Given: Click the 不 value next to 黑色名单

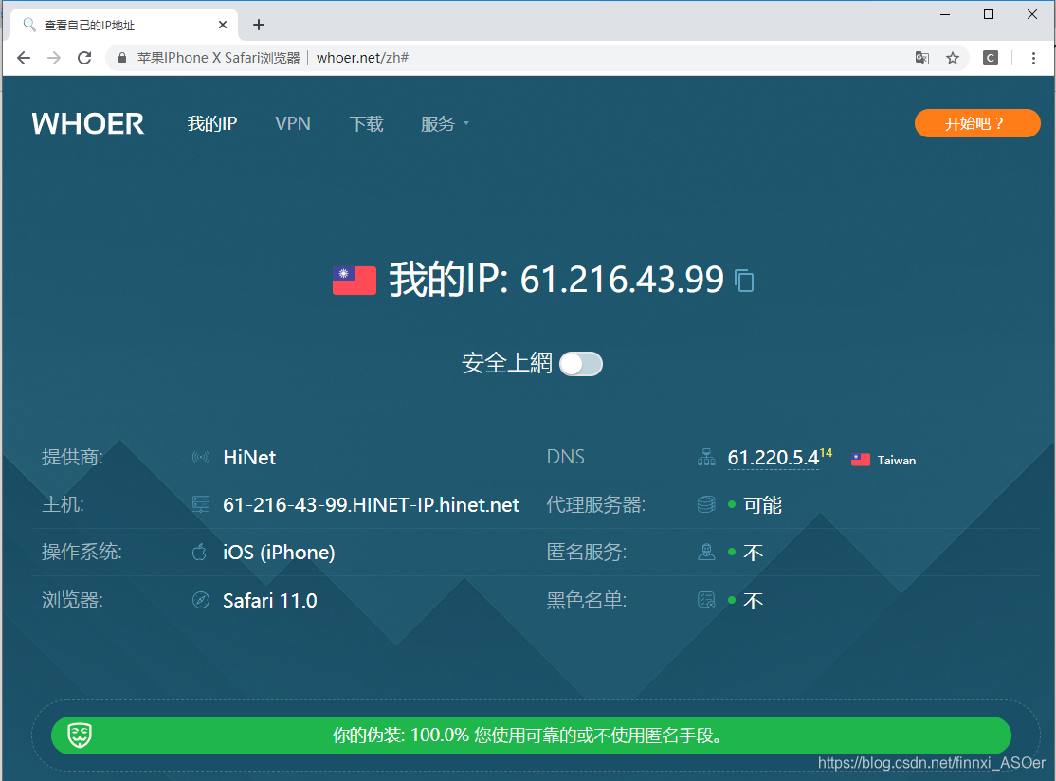Looking at the screenshot, I should (753, 601).
